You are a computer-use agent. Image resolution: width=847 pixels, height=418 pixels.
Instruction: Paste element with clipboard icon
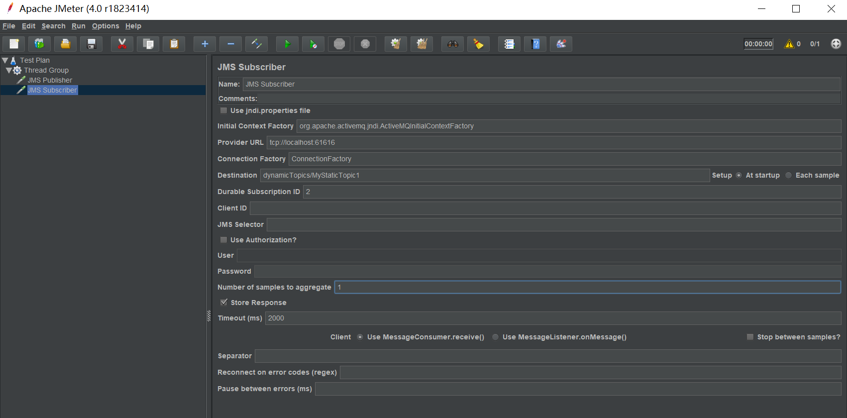pyautogui.click(x=174, y=44)
